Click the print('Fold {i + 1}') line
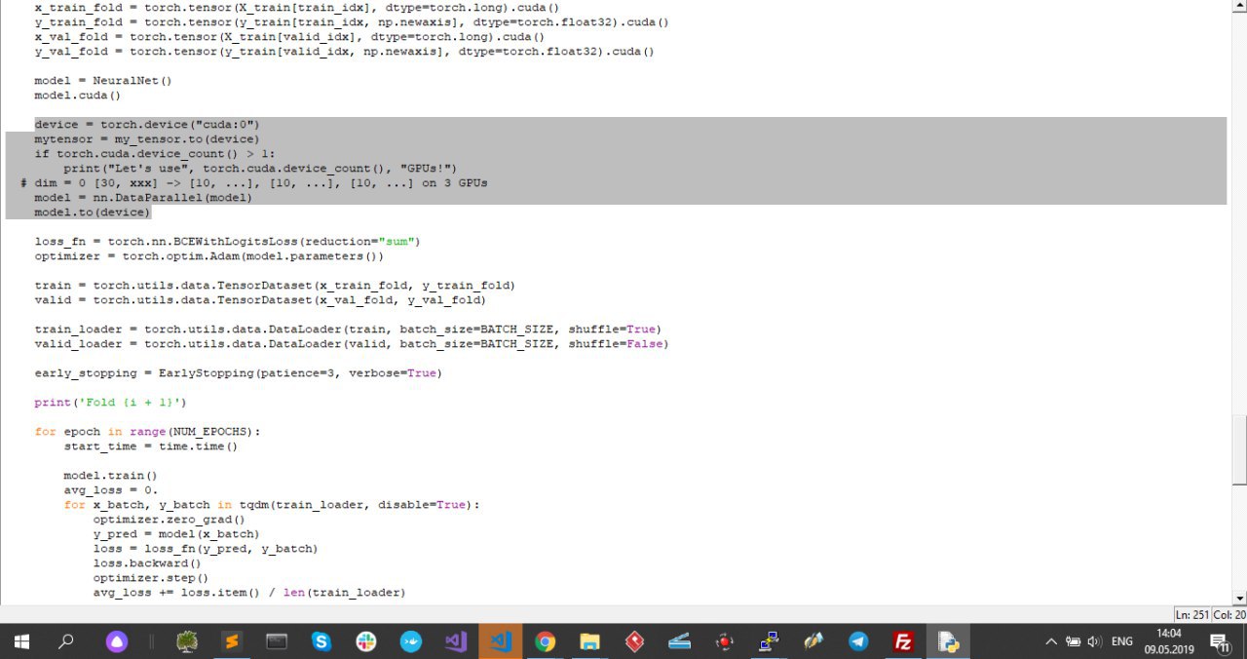Image resolution: width=1247 pixels, height=659 pixels. tap(110, 403)
